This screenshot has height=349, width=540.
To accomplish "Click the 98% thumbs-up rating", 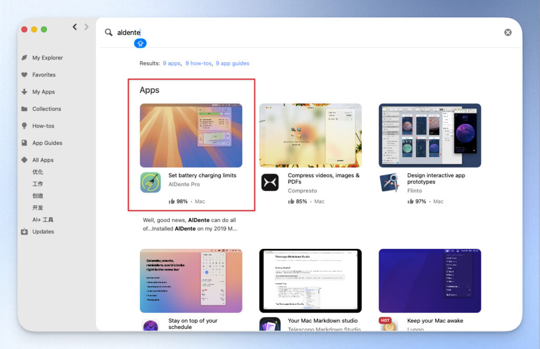I will (x=178, y=201).
